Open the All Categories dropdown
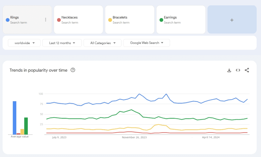The image size is (261, 157). [103, 43]
